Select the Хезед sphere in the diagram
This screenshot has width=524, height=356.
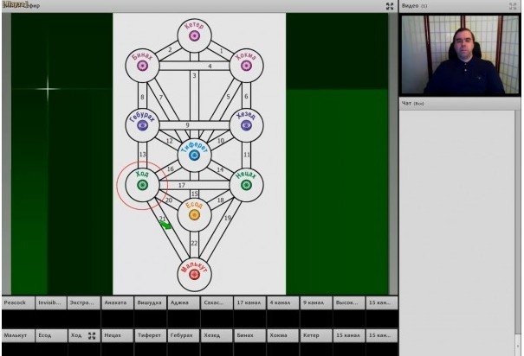pos(246,125)
